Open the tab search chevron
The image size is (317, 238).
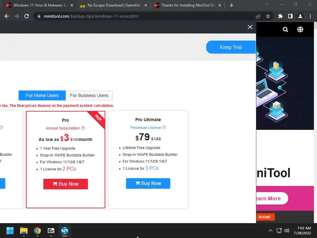tap(267, 4)
